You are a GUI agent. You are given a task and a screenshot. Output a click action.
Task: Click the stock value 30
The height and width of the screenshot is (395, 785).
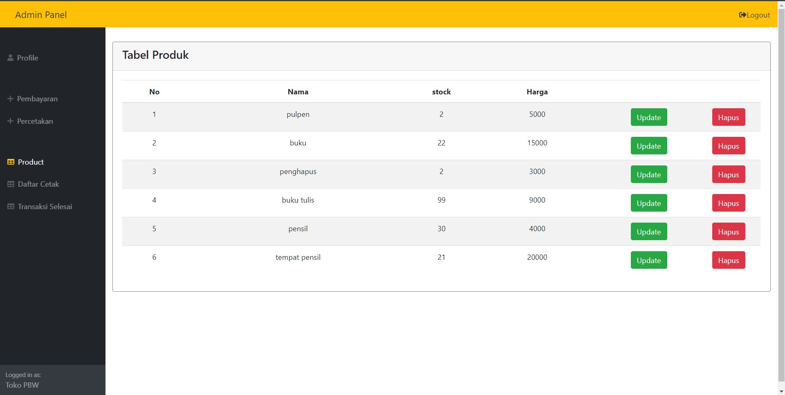tap(442, 229)
